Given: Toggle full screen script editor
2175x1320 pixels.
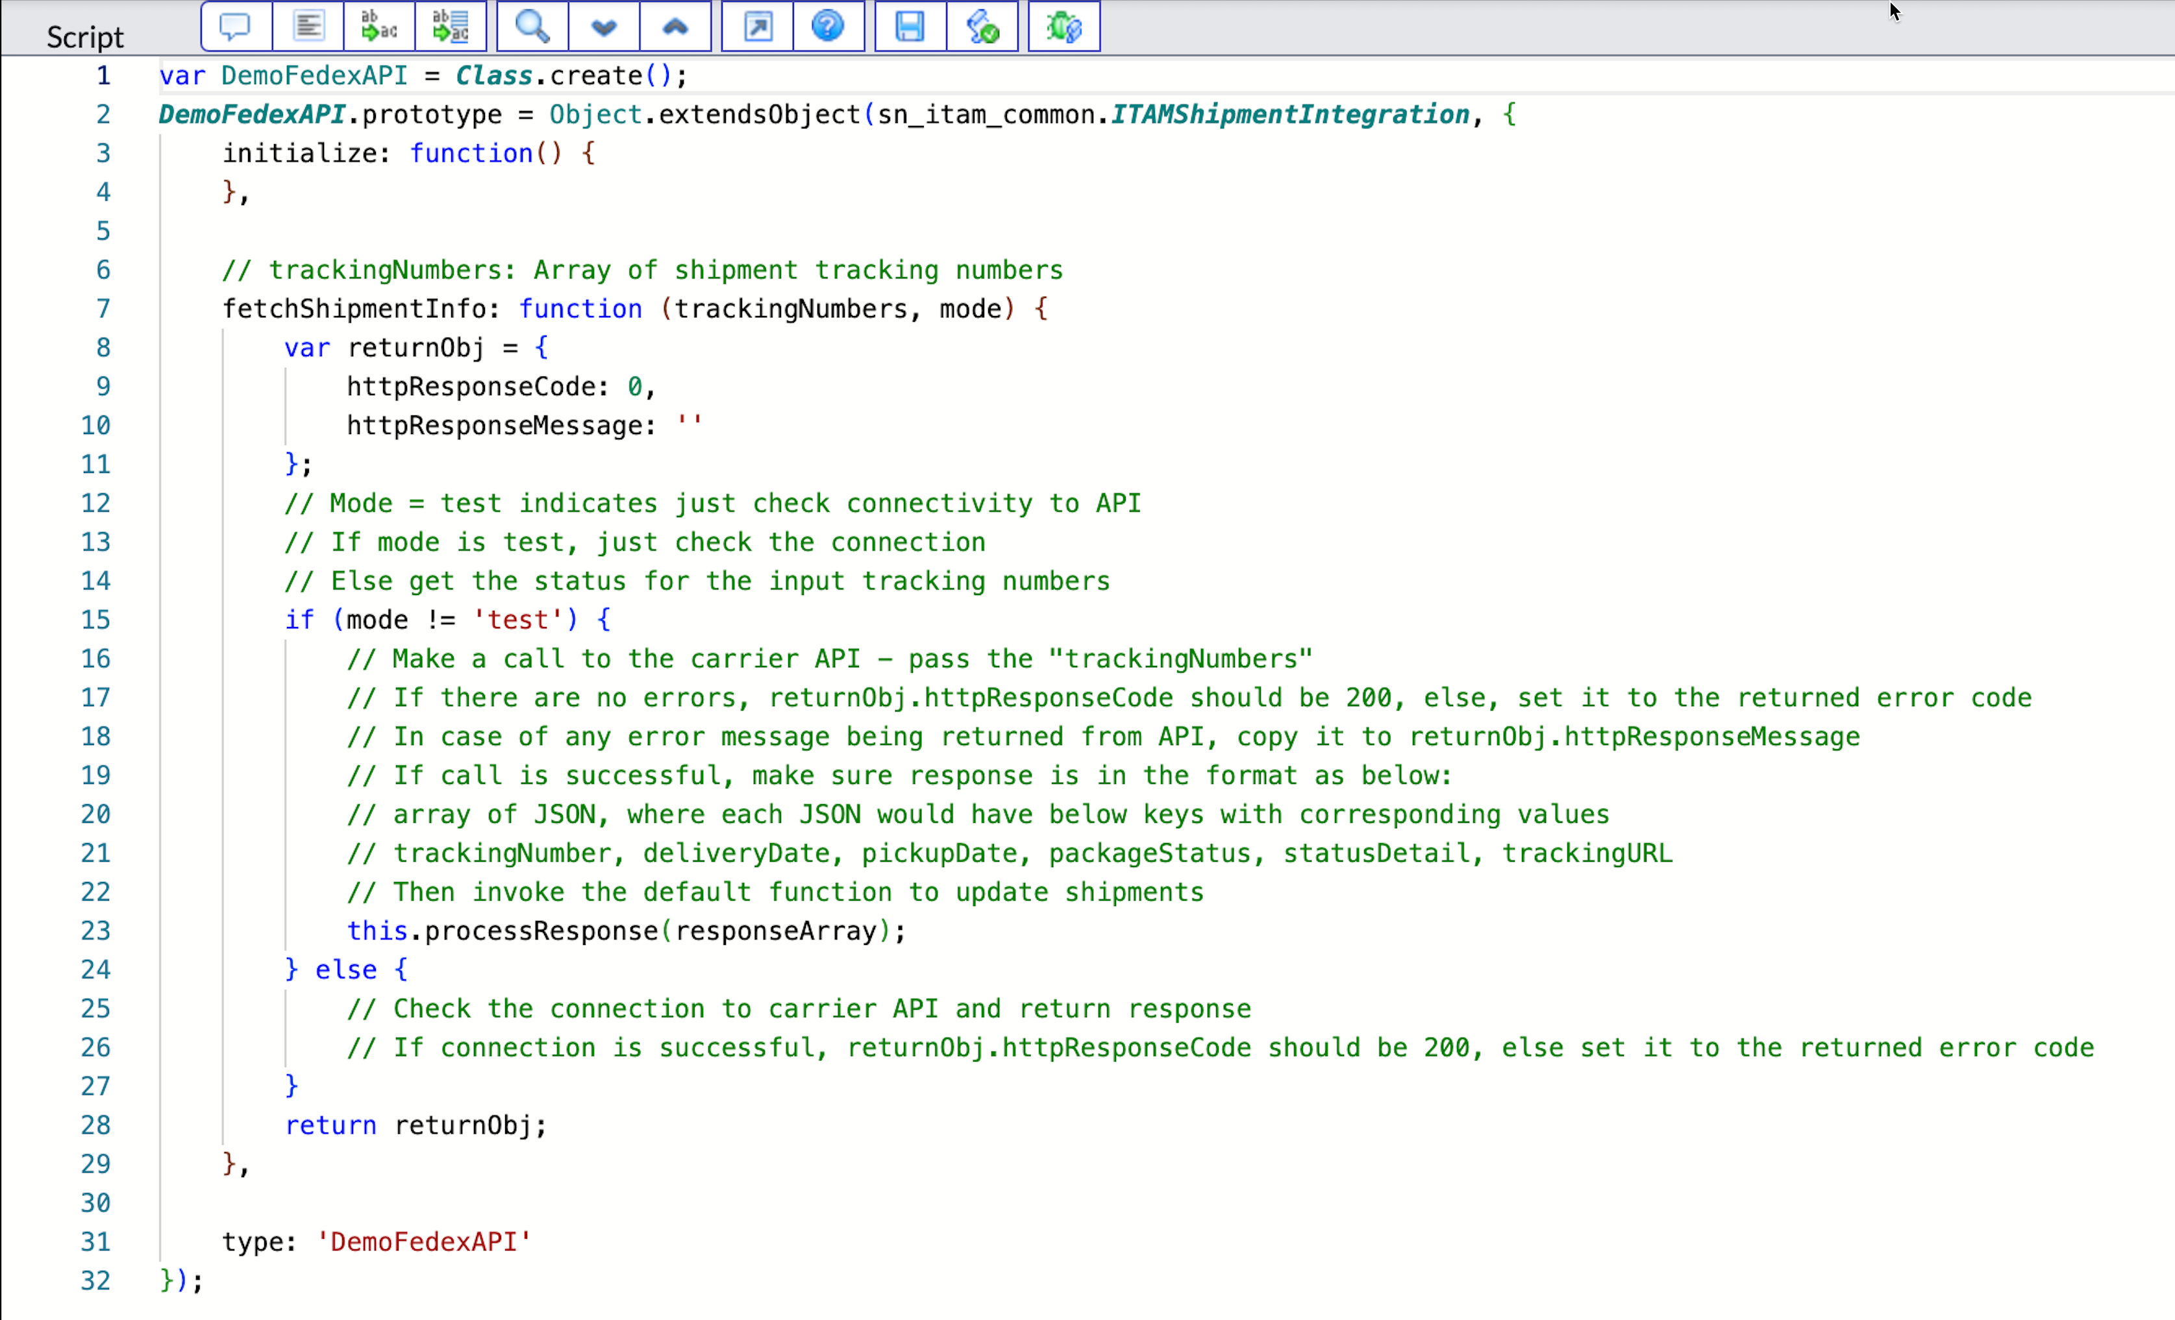Looking at the screenshot, I should coord(758,27).
